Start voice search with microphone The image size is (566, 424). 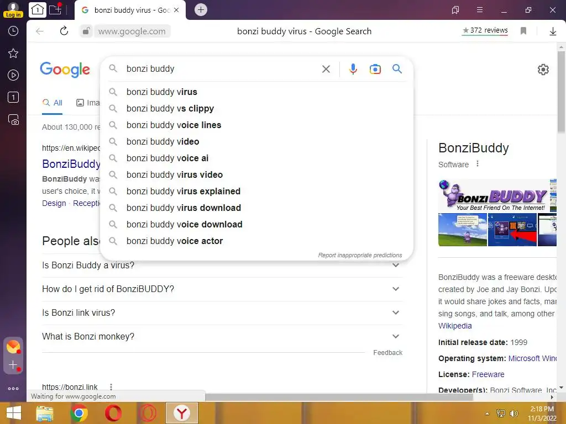pyautogui.click(x=353, y=69)
